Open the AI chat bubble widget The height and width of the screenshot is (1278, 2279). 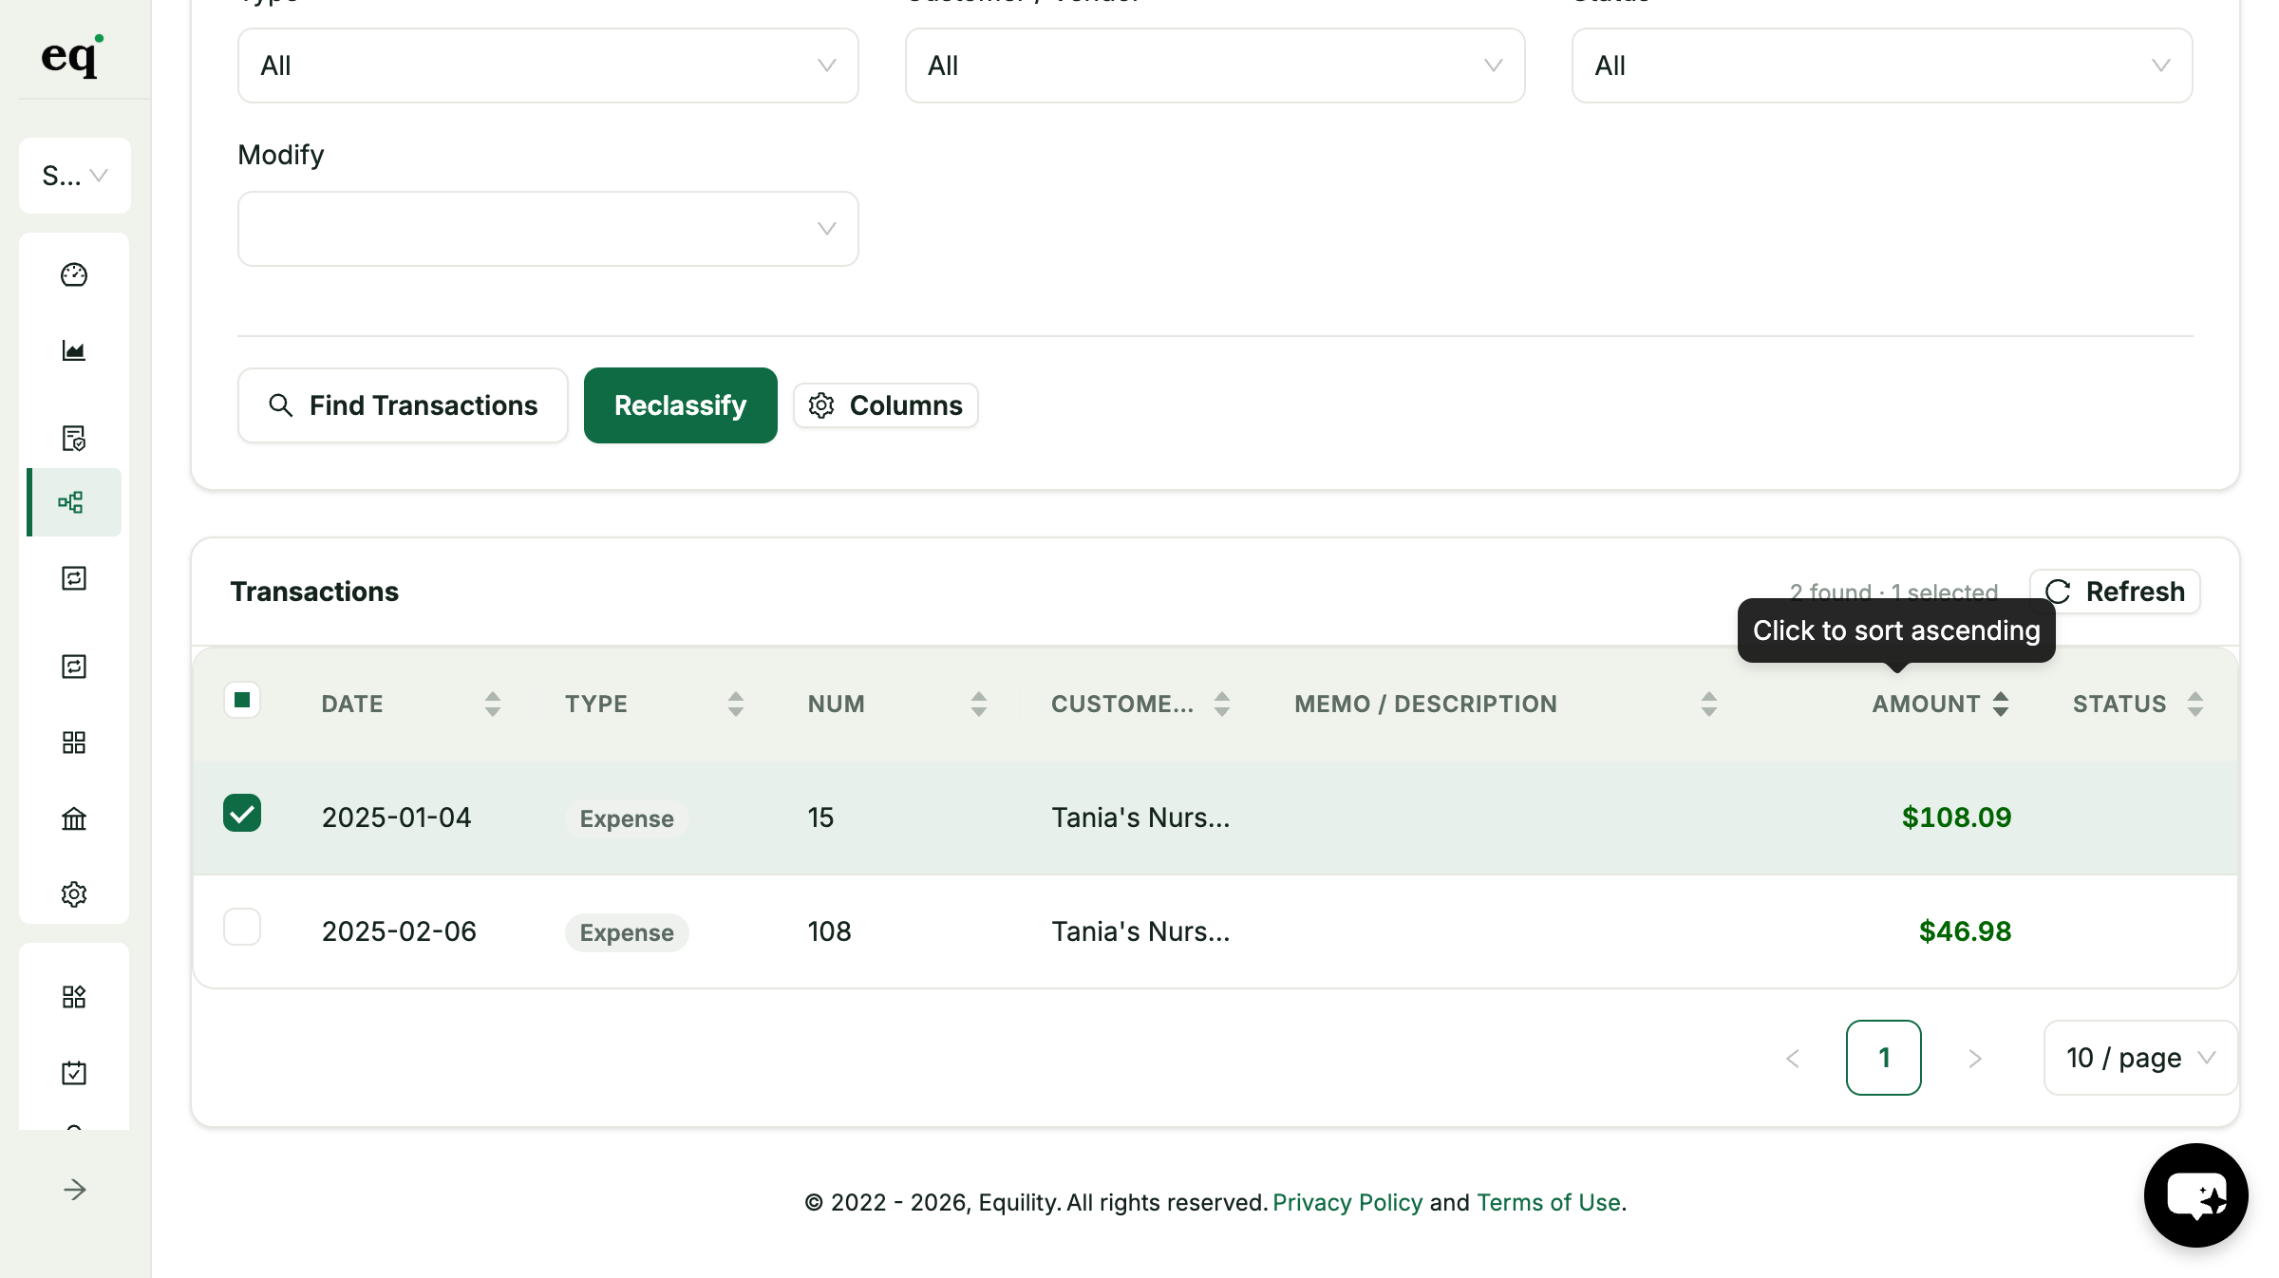2195,1195
